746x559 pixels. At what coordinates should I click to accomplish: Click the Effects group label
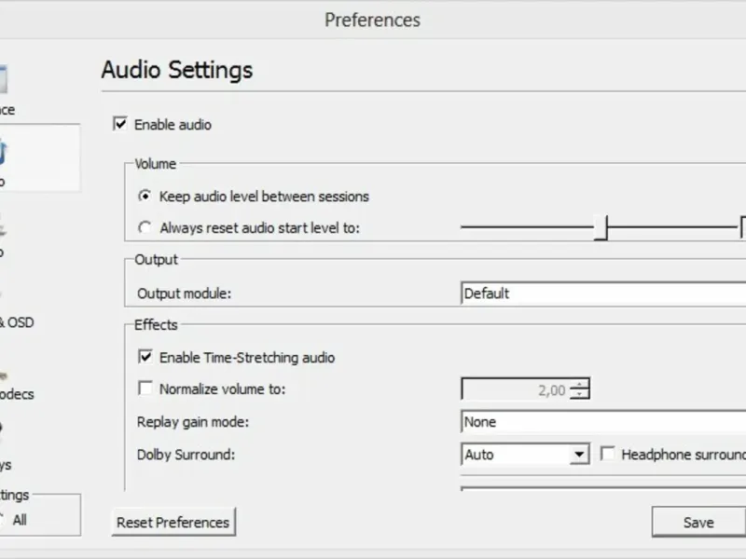[x=156, y=324]
